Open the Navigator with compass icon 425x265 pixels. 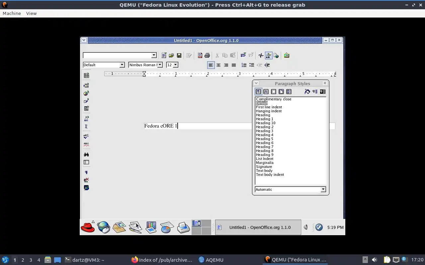pyautogui.click(x=261, y=55)
